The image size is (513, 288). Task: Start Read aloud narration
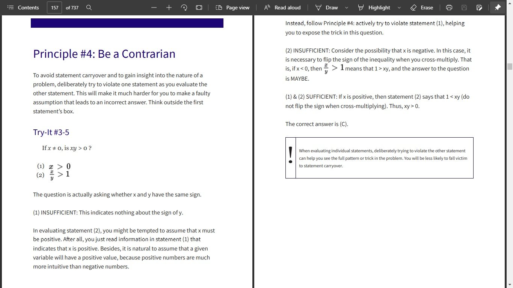[282, 7]
